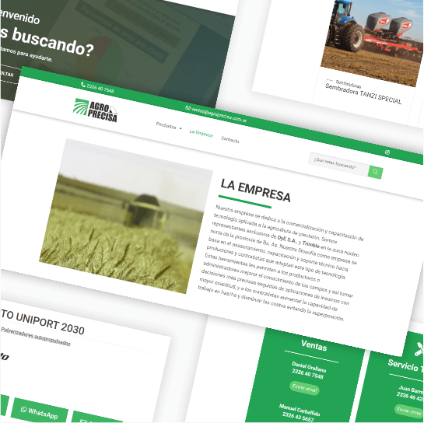Open the Pulverizadores autopropulsados category link

click(36, 336)
